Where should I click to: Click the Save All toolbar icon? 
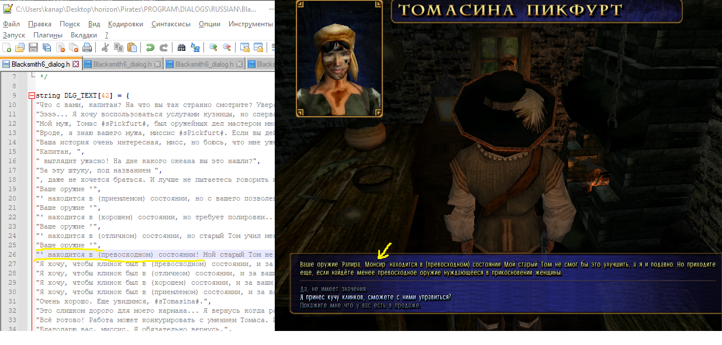click(47, 48)
